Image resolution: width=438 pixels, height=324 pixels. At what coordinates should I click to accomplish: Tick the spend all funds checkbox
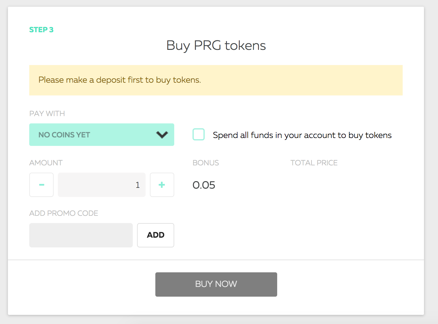(199, 134)
